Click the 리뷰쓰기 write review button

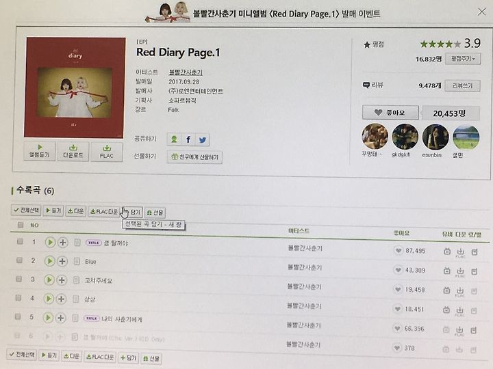tap(462, 85)
